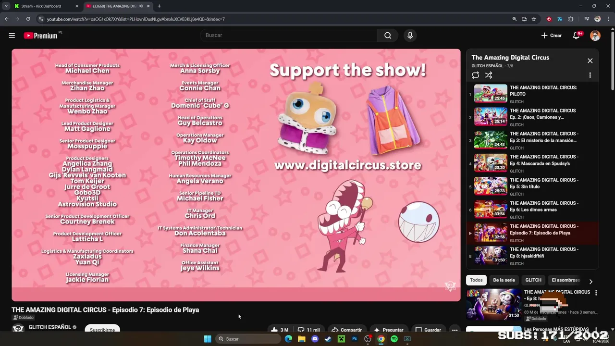Click the install app icon in address bar
615x346 pixels.
click(524, 19)
